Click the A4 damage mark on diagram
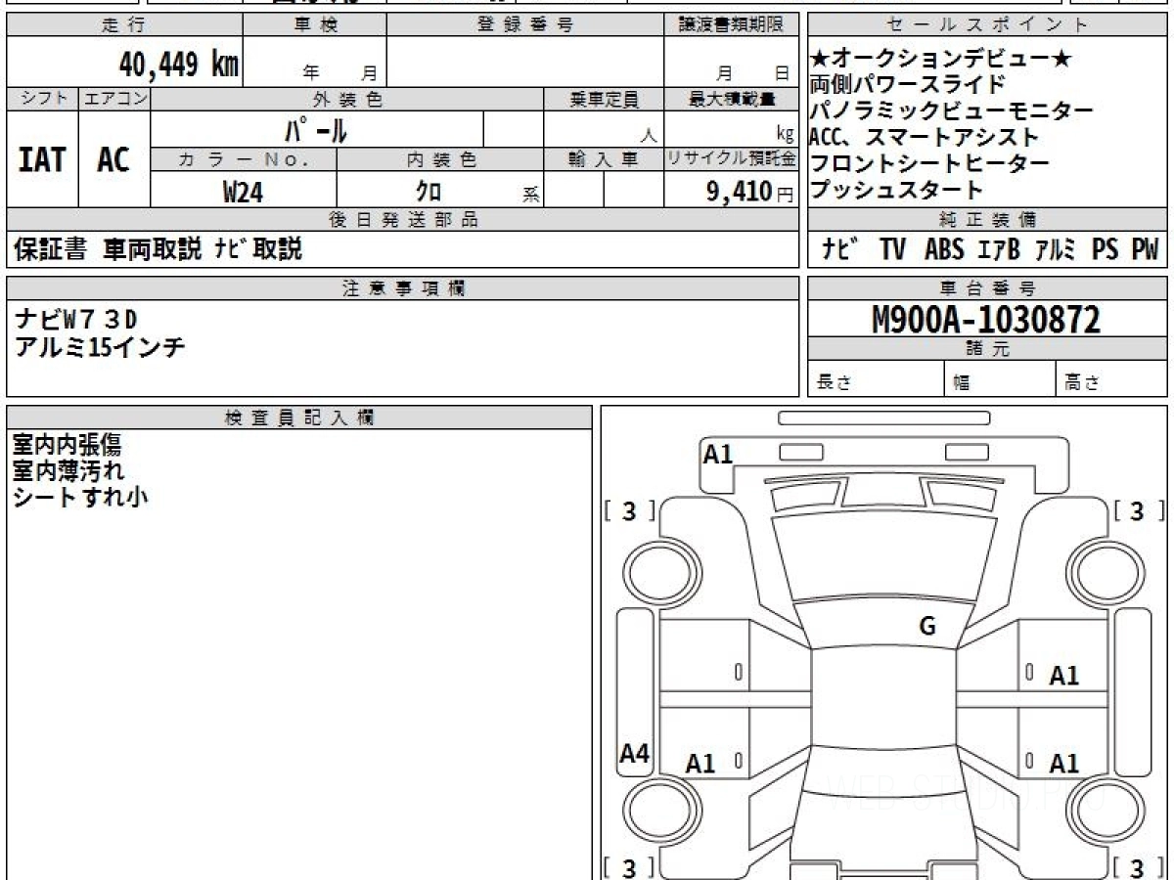The image size is (1174, 880). coord(635,754)
